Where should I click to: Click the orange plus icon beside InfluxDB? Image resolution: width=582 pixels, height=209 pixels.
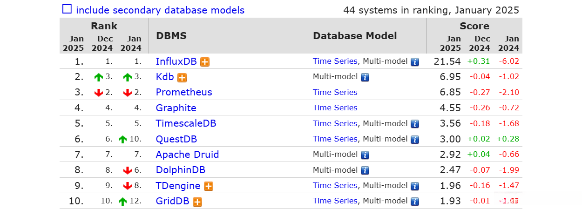205,62
